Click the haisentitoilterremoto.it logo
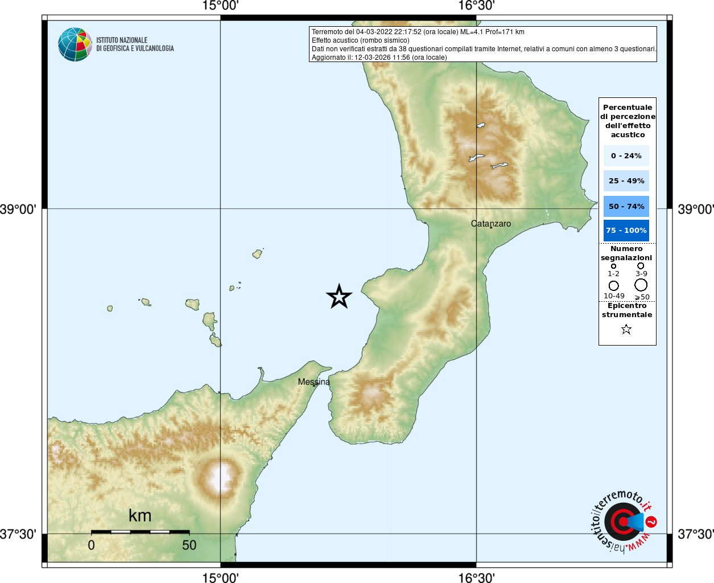This screenshot has width=714, height=583. (x=625, y=521)
